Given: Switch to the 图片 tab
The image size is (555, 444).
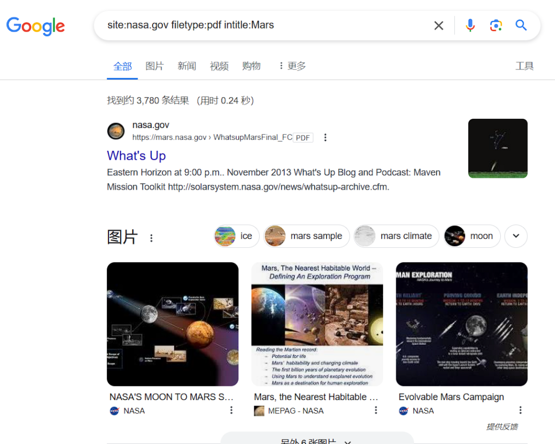Looking at the screenshot, I should [154, 66].
